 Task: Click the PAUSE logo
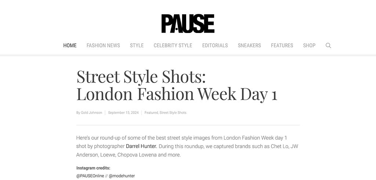188,23
